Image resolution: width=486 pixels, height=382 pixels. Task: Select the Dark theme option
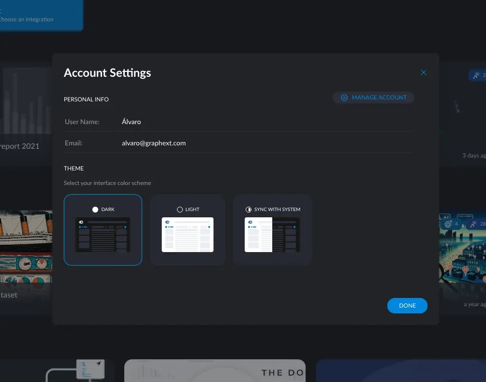[103, 230]
